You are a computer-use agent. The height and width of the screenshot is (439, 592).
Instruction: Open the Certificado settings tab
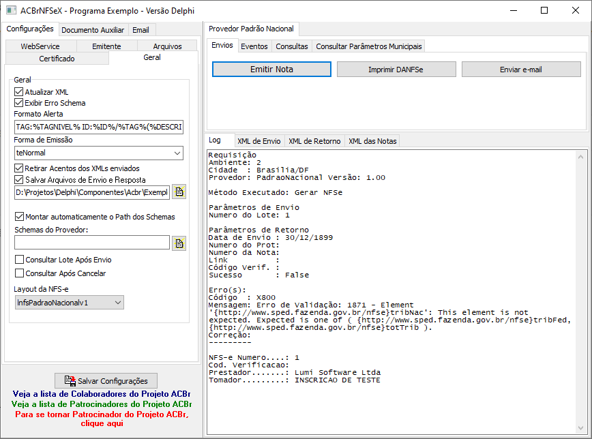(57, 59)
